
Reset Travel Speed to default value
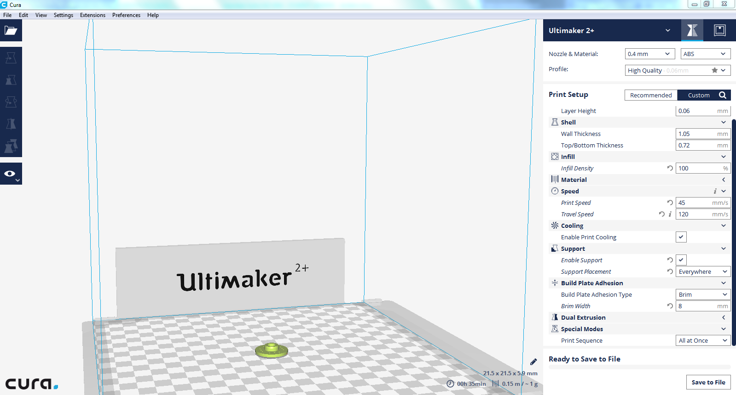pos(662,214)
